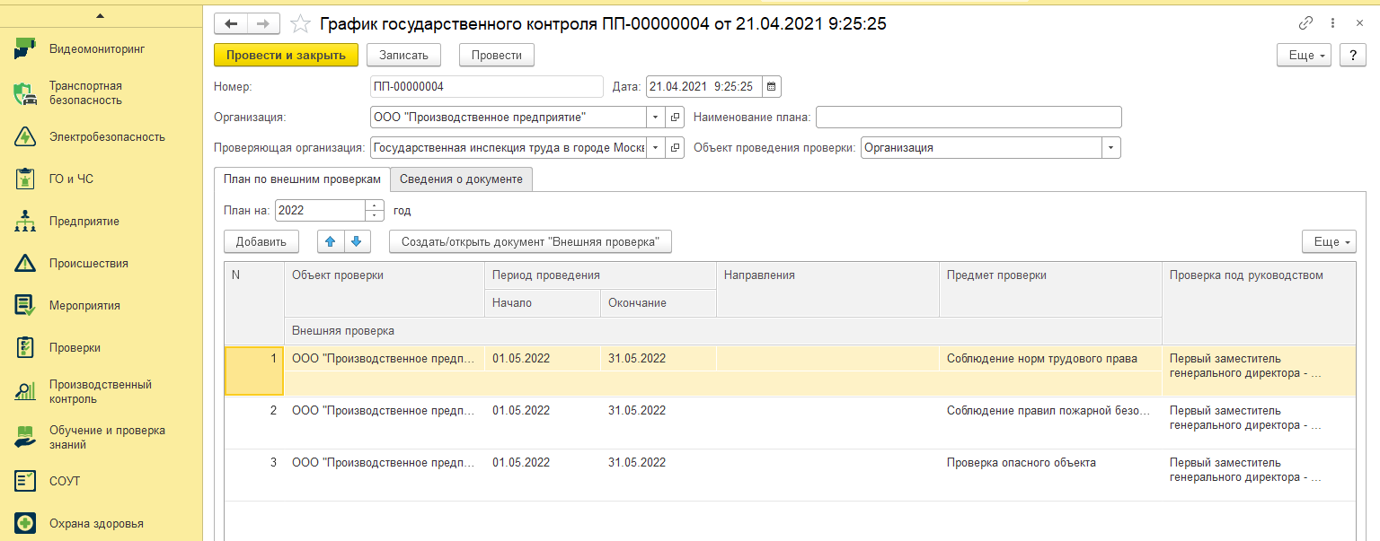
Task: Click the Провести button
Action: [x=496, y=55]
